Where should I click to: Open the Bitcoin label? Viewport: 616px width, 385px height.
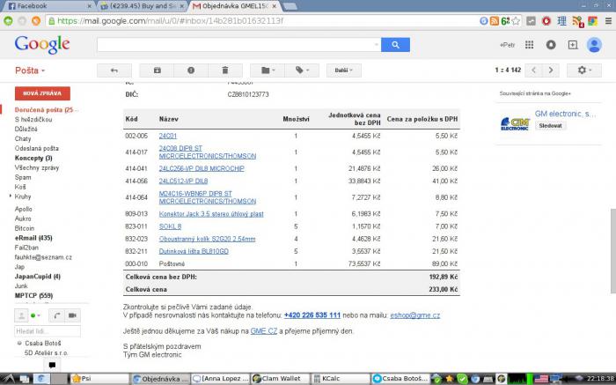pyautogui.click(x=25, y=228)
